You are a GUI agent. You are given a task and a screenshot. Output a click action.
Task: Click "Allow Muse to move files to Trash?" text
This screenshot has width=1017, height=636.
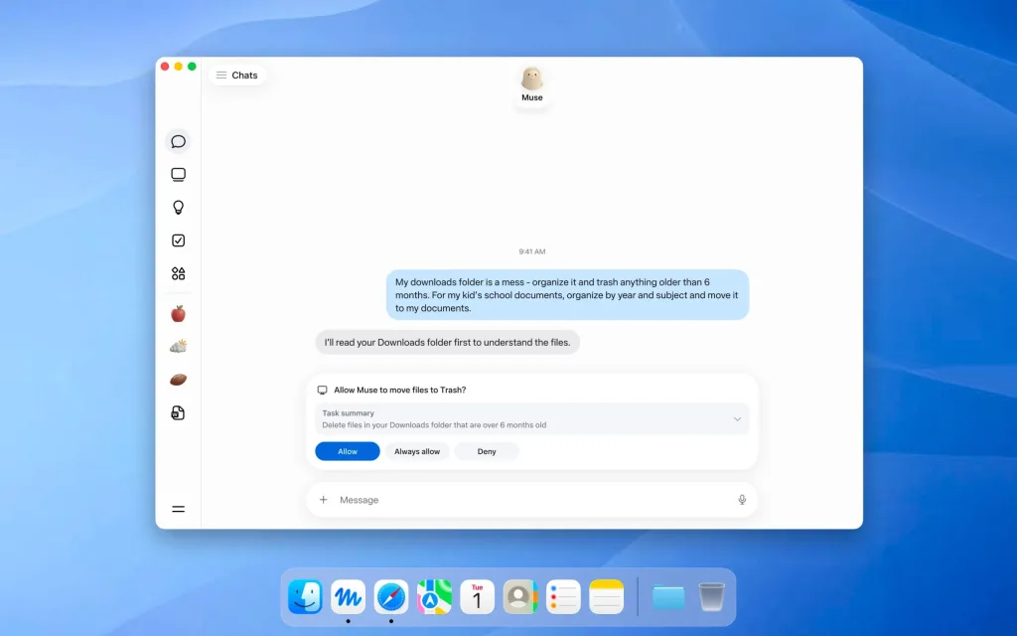tap(399, 390)
